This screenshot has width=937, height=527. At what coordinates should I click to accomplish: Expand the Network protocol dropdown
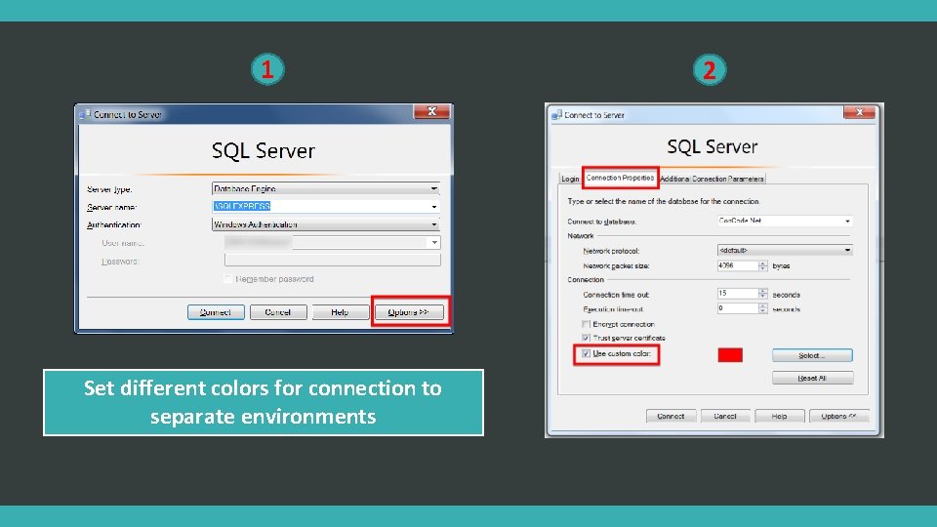785,251
